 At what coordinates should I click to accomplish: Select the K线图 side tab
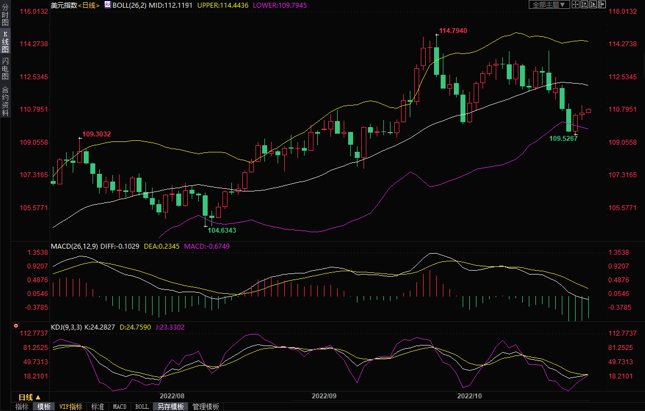5,42
